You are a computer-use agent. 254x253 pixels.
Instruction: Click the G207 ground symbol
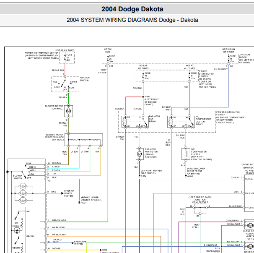click(79, 203)
